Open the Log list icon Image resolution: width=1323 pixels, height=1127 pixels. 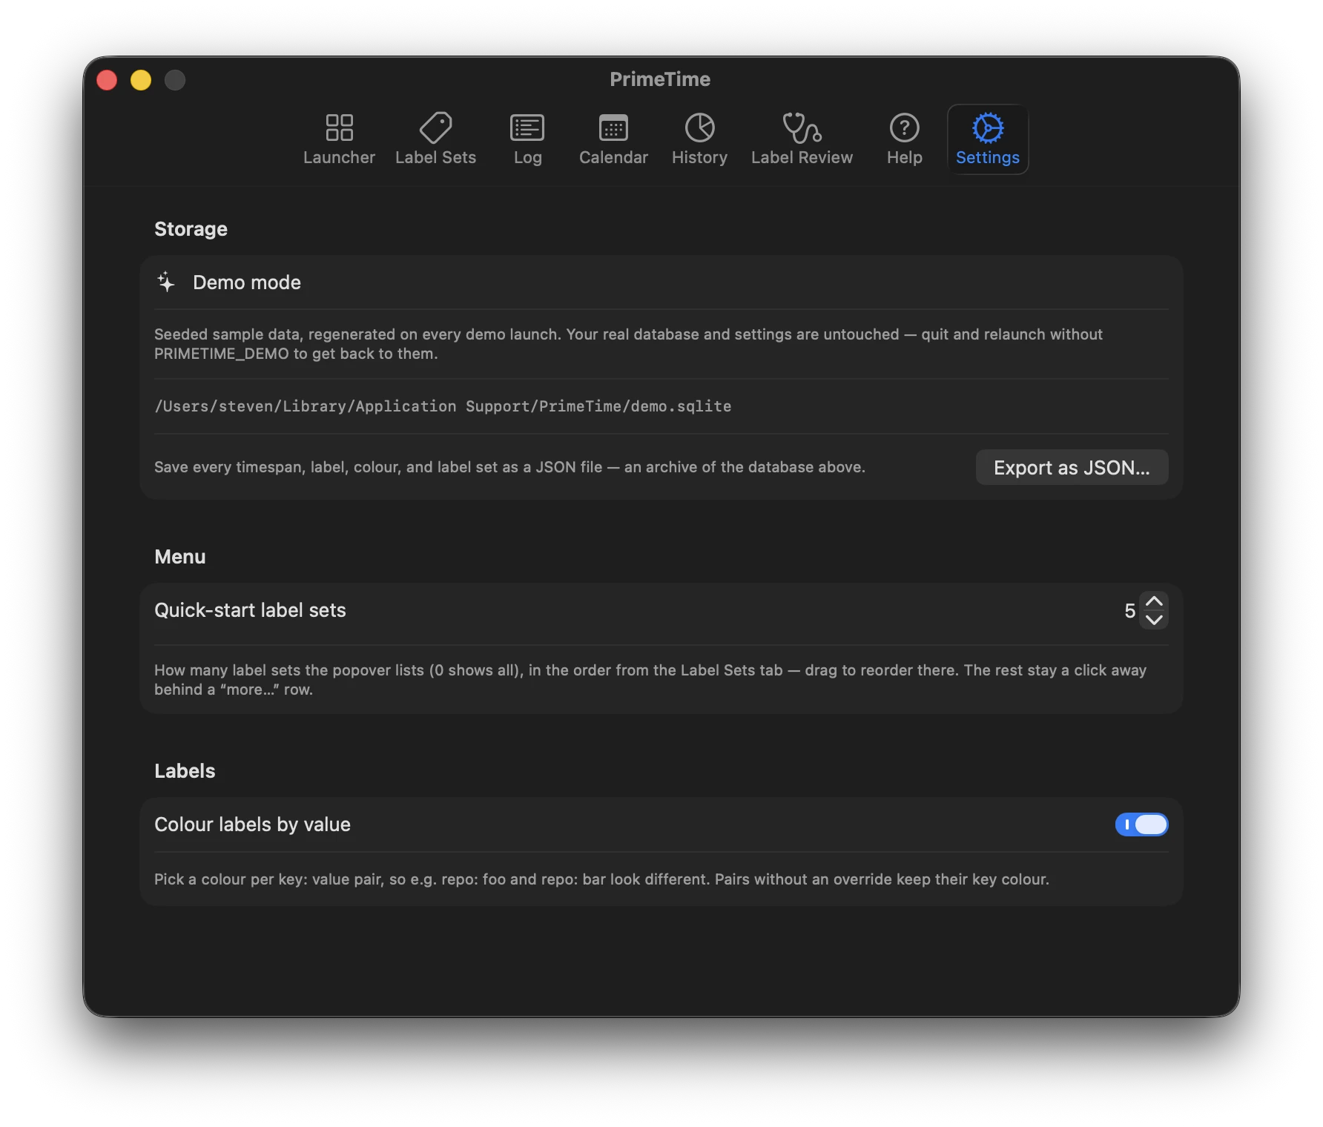coord(527,128)
